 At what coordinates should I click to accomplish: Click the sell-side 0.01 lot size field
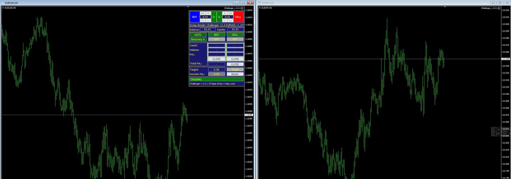tap(227, 17)
